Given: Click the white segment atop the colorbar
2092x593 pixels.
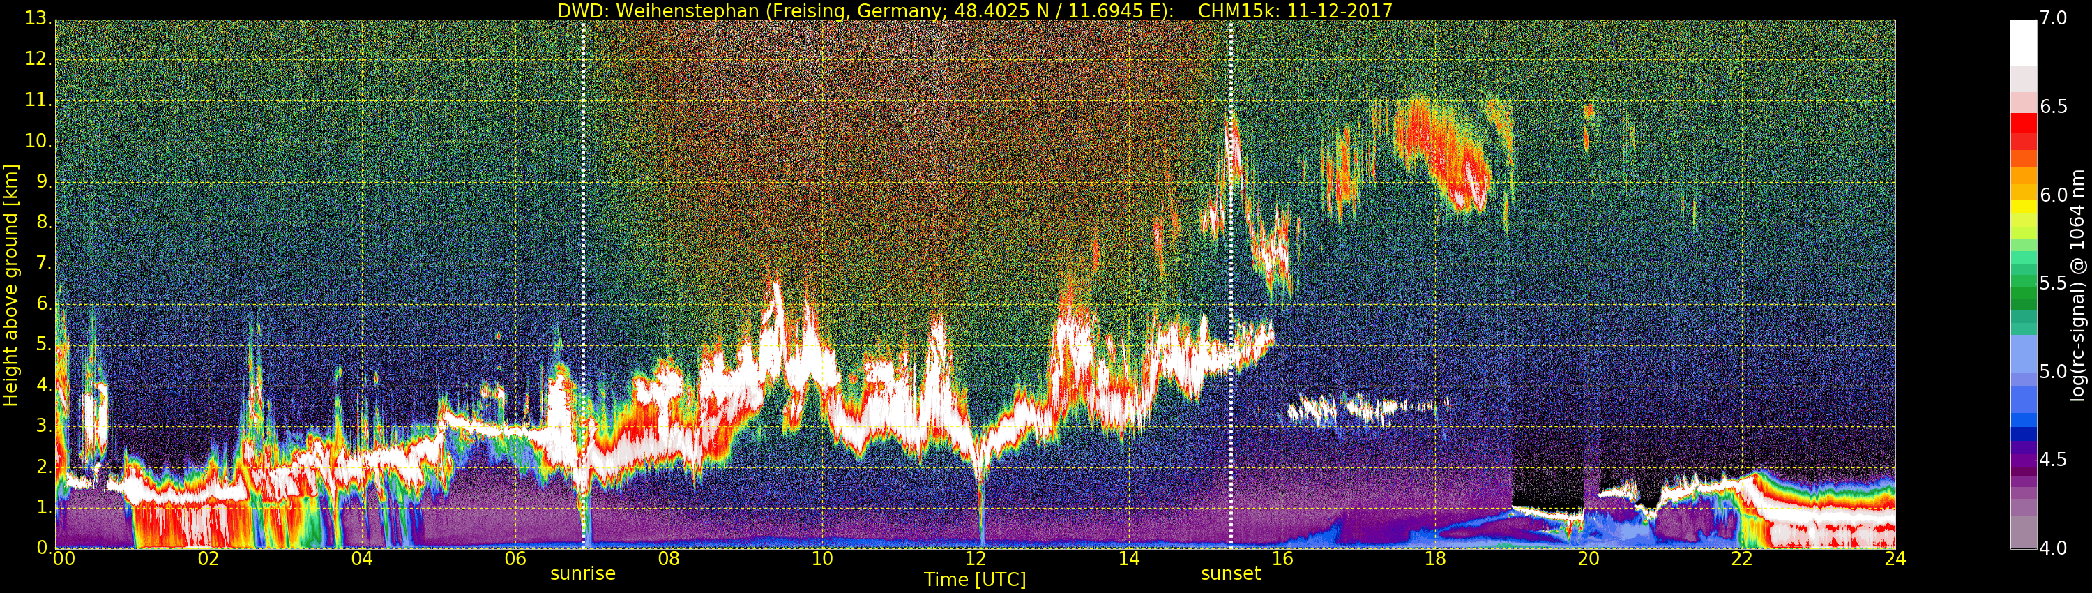Looking at the screenshot, I should point(2023,43).
